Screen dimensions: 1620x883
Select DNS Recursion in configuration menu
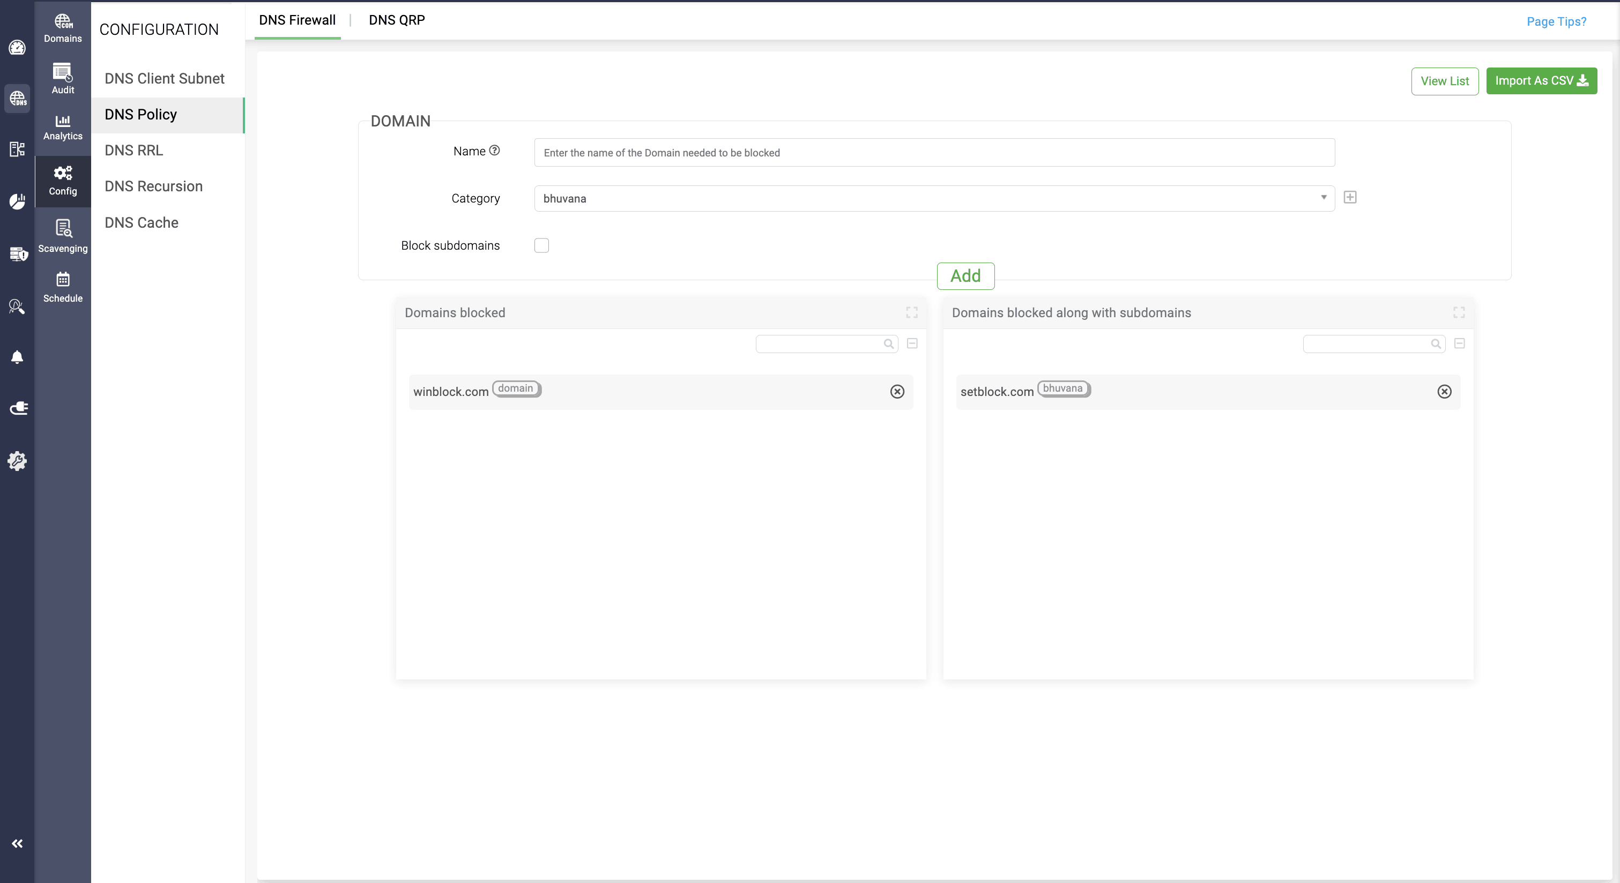click(x=153, y=186)
